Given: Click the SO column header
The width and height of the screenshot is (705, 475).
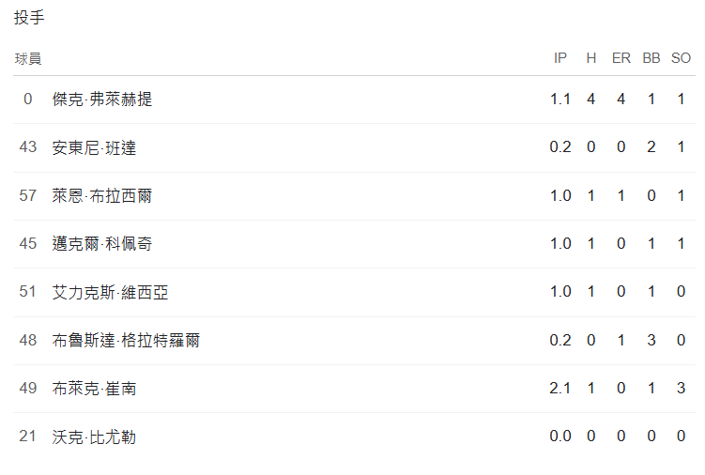Looking at the screenshot, I should 681,58.
